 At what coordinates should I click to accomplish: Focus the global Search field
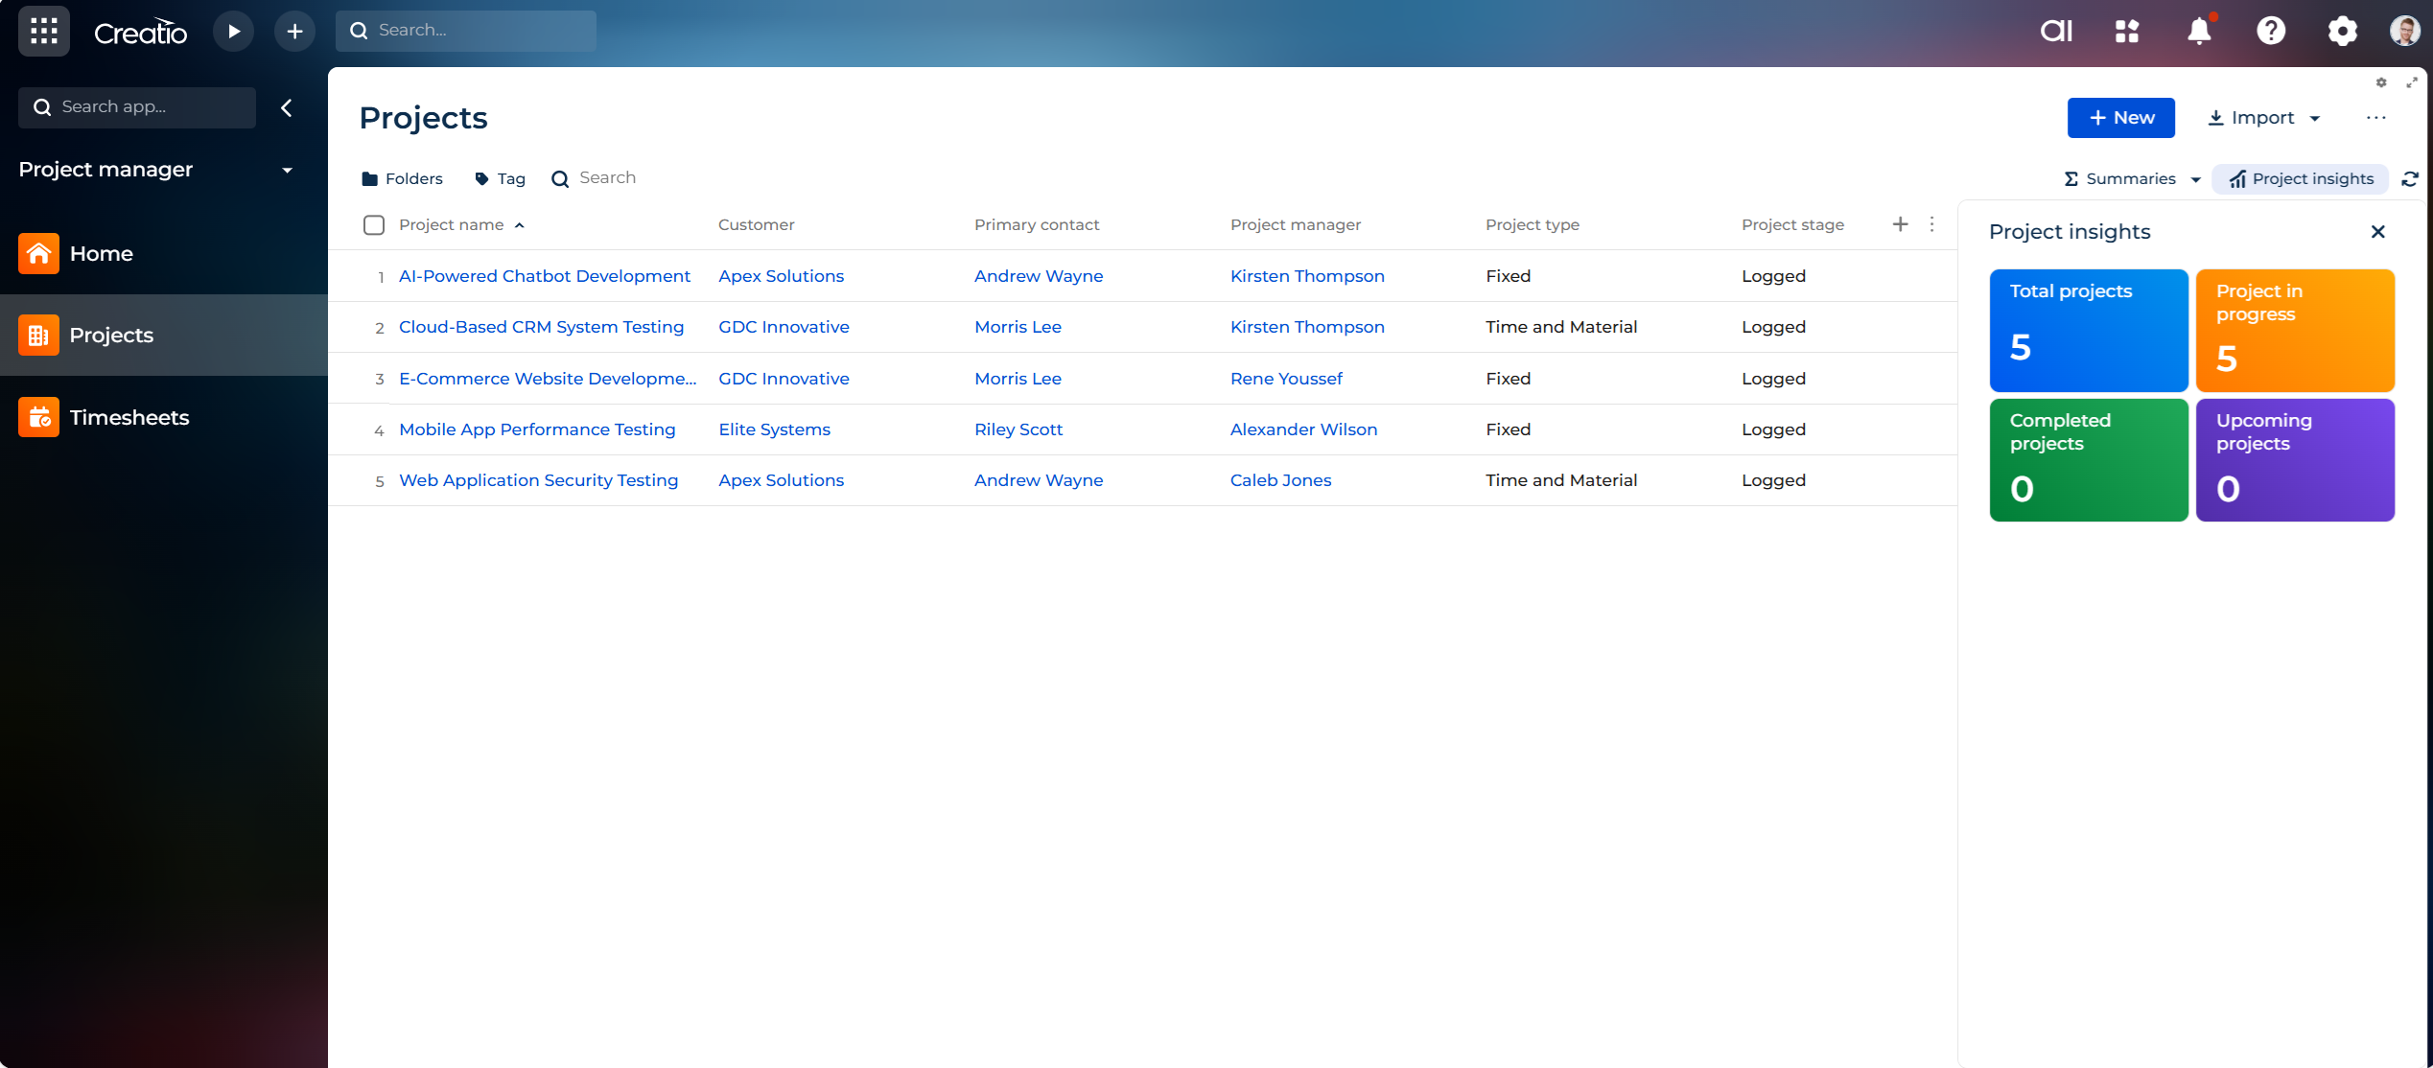tap(466, 31)
